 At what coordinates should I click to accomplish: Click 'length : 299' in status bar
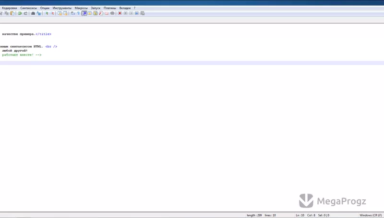click(254, 215)
